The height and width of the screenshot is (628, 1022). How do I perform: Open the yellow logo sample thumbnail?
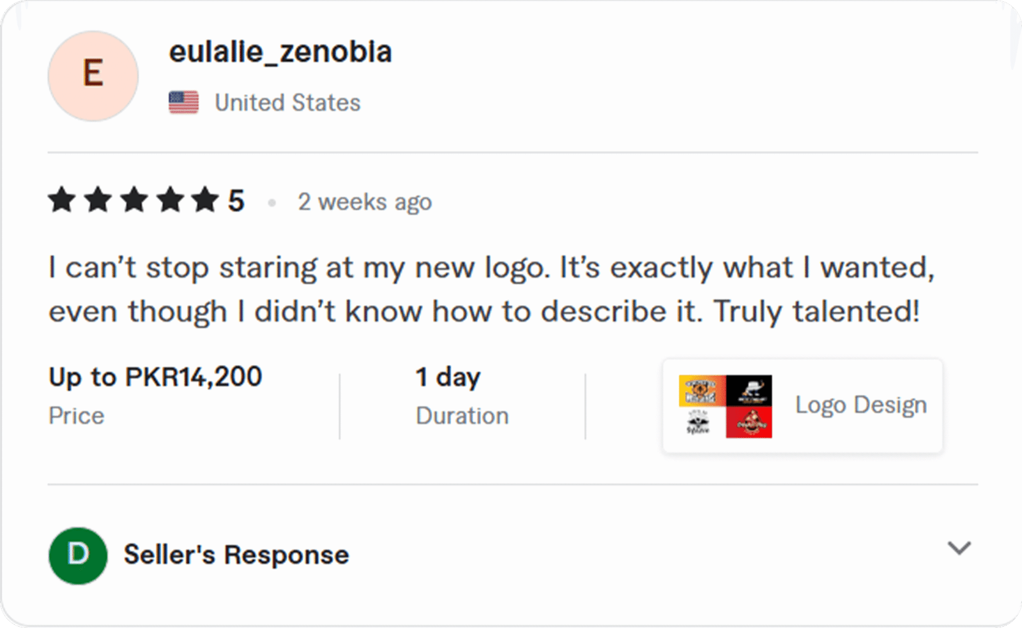[701, 391]
